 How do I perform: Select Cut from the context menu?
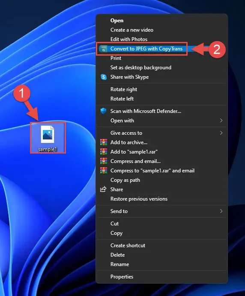click(x=161, y=224)
